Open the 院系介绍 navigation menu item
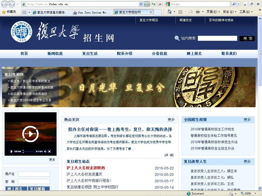Image resolution: width=262 pixels, height=196 pixels. pyautogui.click(x=125, y=53)
